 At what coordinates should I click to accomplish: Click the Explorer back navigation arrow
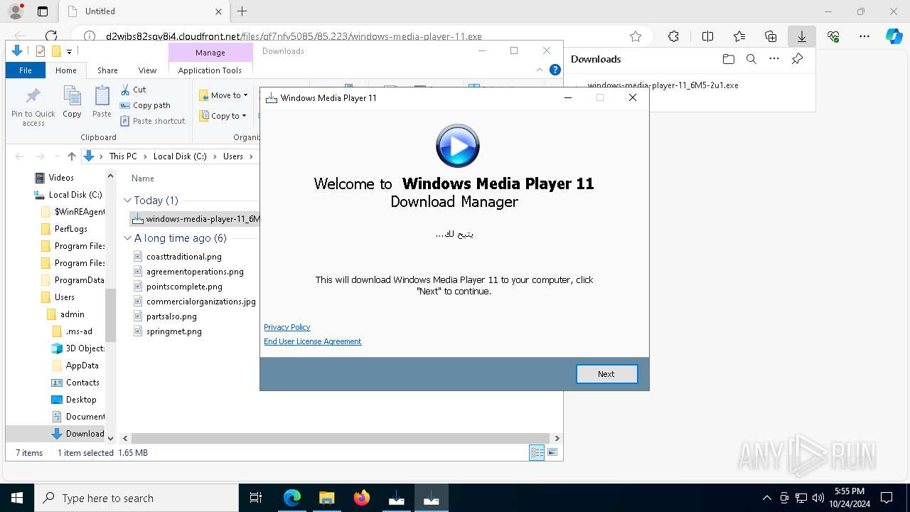[19, 156]
